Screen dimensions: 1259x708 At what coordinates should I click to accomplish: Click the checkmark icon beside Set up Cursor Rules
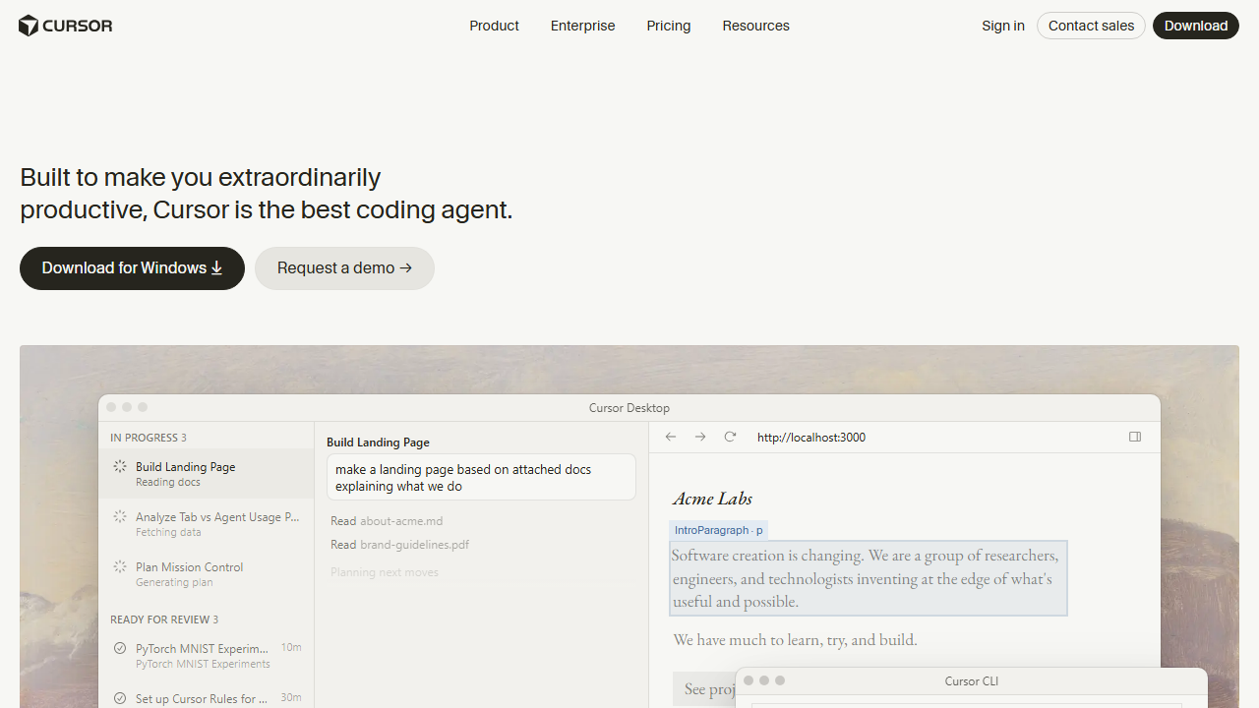pyautogui.click(x=120, y=699)
